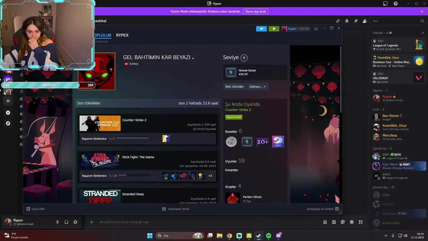Expand Etkinlik activity panel chevron
Screen dimensions: 428x241
[423, 33]
